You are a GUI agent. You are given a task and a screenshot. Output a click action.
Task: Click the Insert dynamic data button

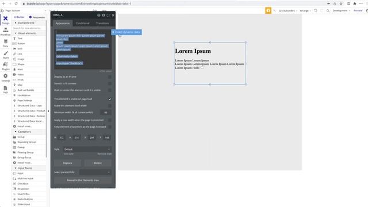tap(126, 32)
